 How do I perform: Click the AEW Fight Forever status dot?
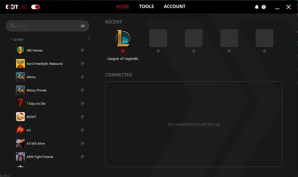pyautogui.click(x=82, y=157)
